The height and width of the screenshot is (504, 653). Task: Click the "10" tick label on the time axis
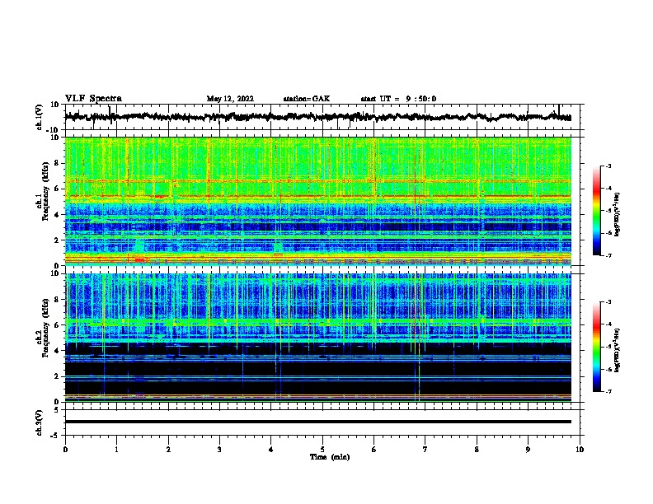[580, 450]
